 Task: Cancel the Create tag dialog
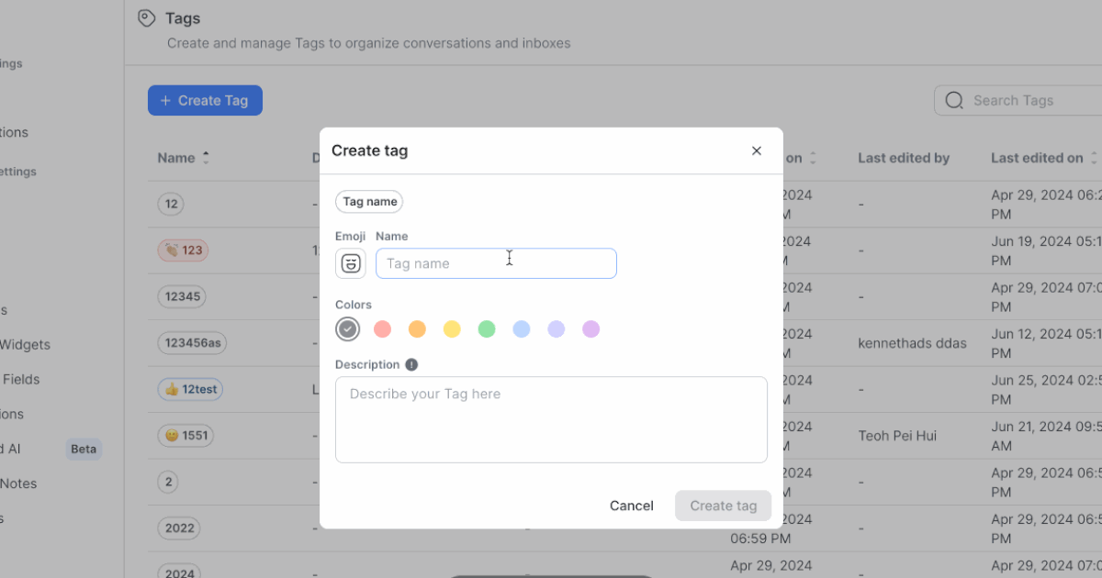click(631, 506)
